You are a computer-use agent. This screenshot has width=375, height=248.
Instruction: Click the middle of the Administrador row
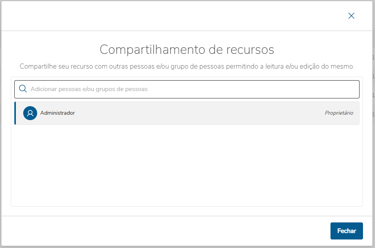pyautogui.click(x=187, y=113)
